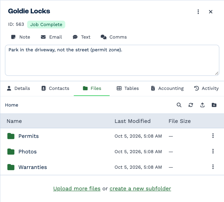224x202 pixels.
Task: Open the Warranties folder
Action: click(33, 167)
